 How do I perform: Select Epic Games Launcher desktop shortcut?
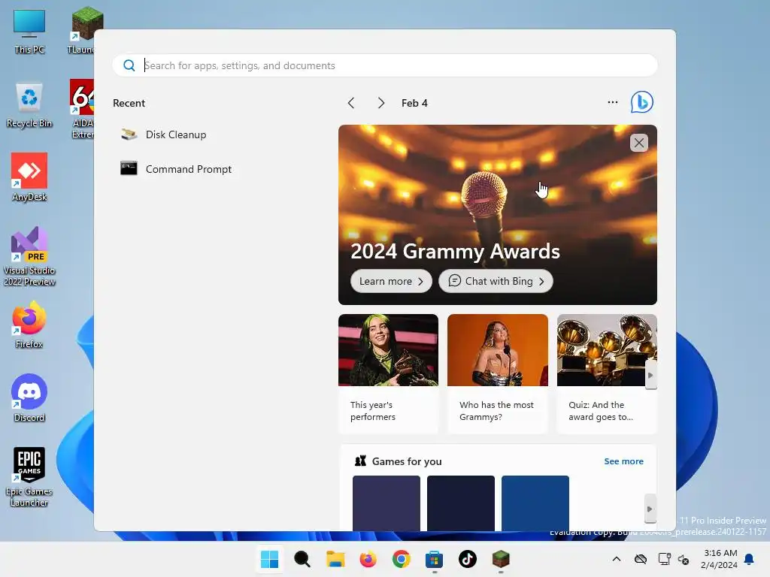tap(29, 477)
